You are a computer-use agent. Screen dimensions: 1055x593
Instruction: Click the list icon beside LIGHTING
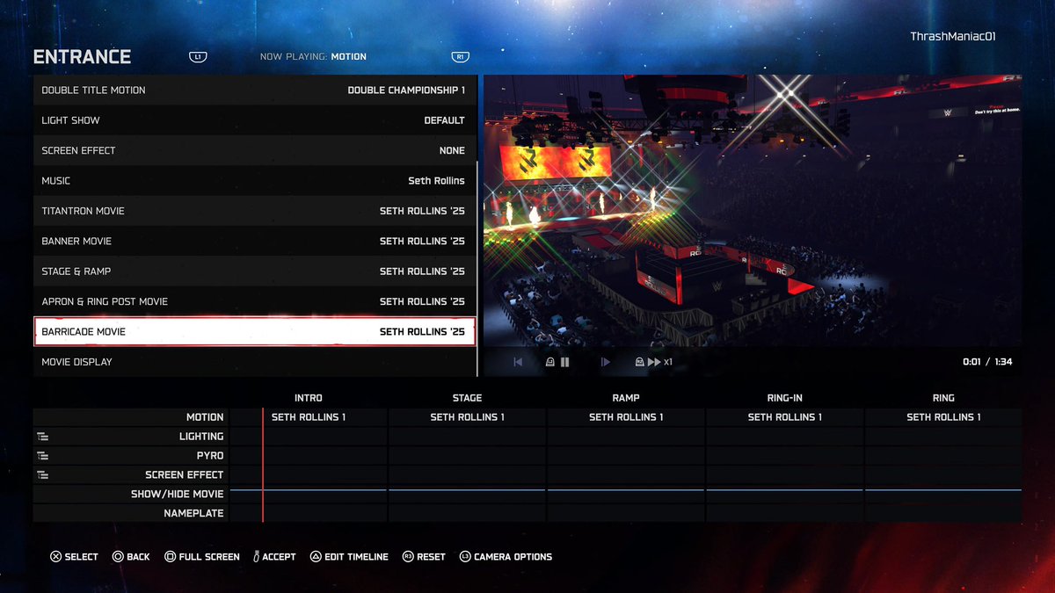42,437
